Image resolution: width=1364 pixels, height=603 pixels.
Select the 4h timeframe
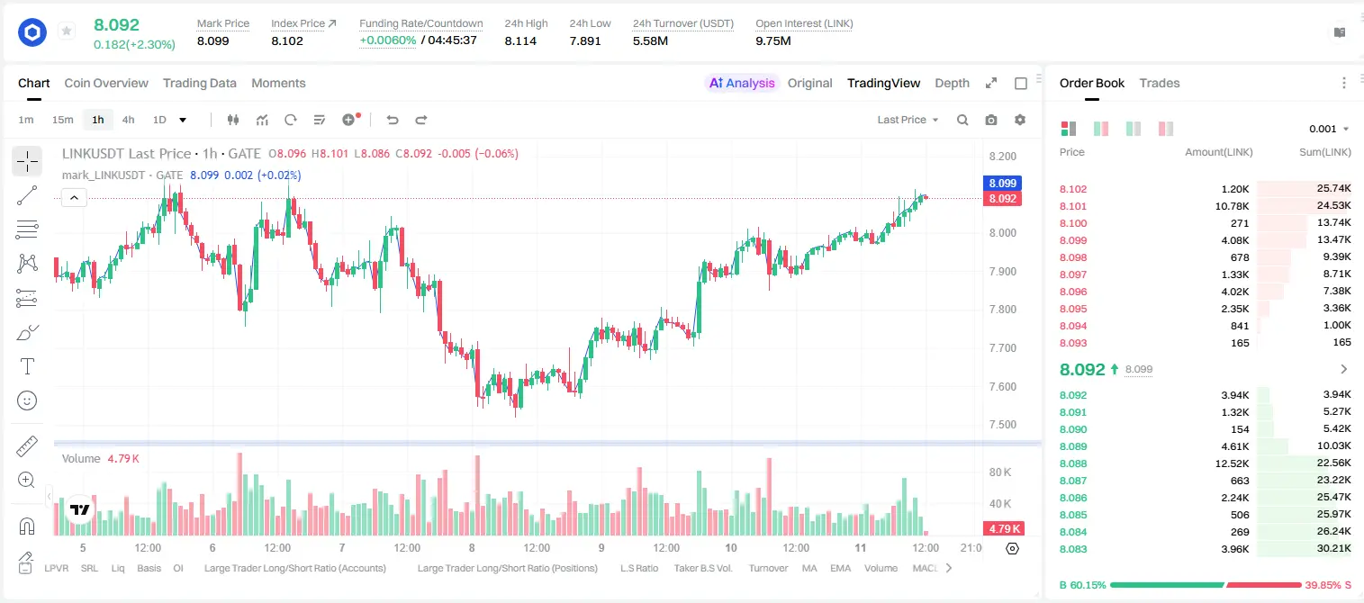[x=128, y=120]
